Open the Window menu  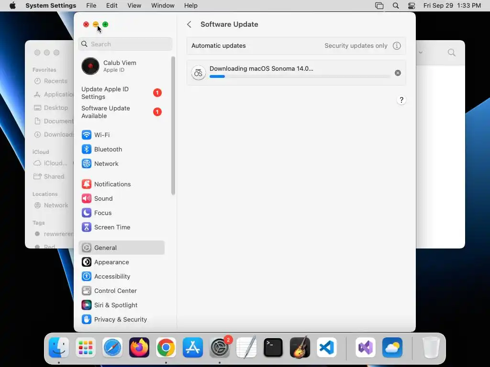[163, 6]
